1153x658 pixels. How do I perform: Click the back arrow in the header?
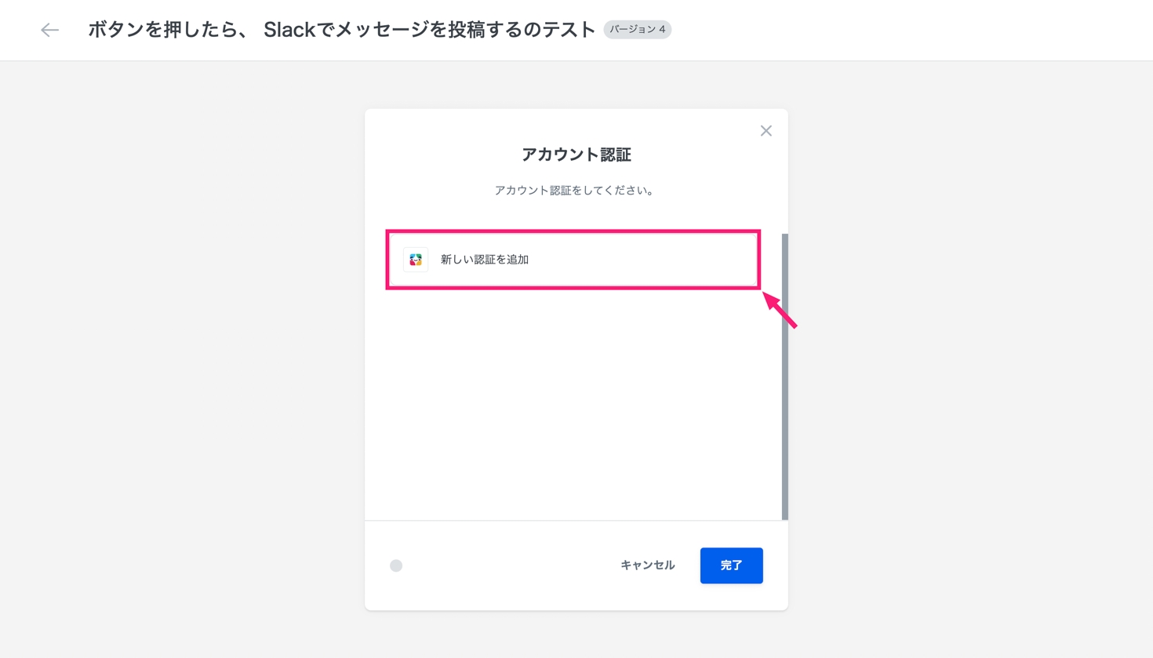coord(49,30)
